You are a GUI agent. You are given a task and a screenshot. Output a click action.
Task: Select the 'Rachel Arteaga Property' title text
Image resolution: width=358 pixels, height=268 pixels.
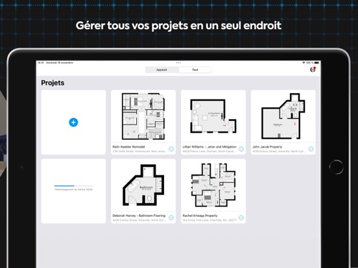[200, 216]
